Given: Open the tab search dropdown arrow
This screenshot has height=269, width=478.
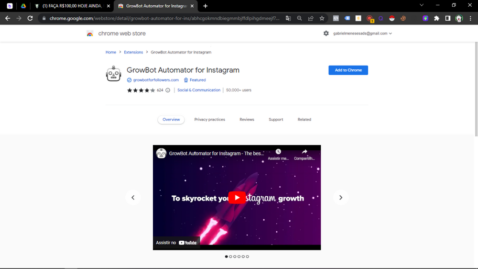Looking at the screenshot, I should click(x=422, y=5).
